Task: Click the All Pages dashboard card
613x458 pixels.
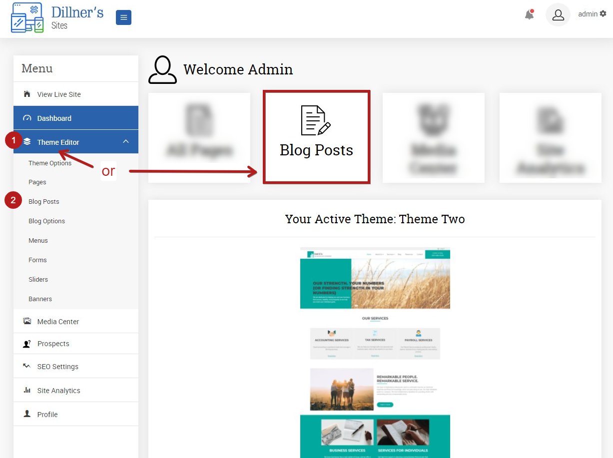Action: click(199, 138)
